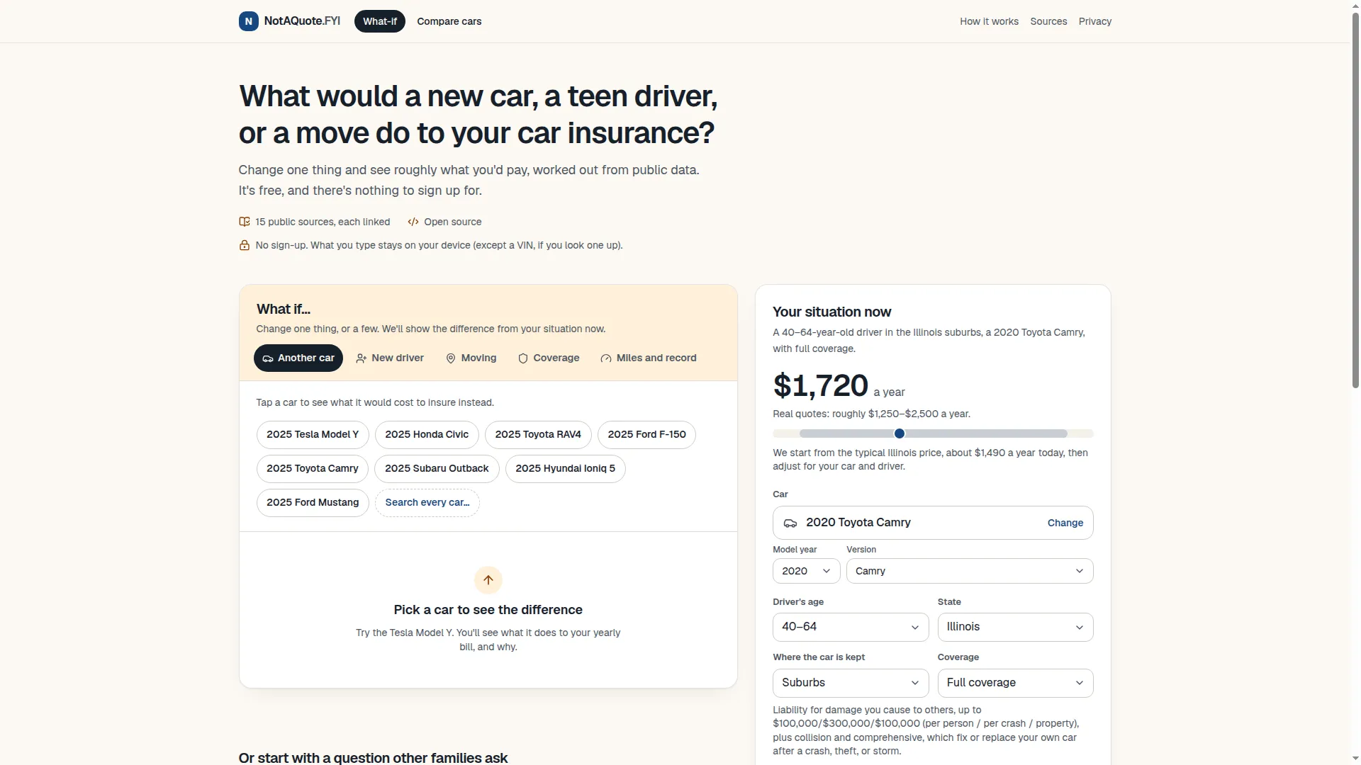Click the price range slider handle
Screen dimensions: 1361x765
tap(900, 433)
